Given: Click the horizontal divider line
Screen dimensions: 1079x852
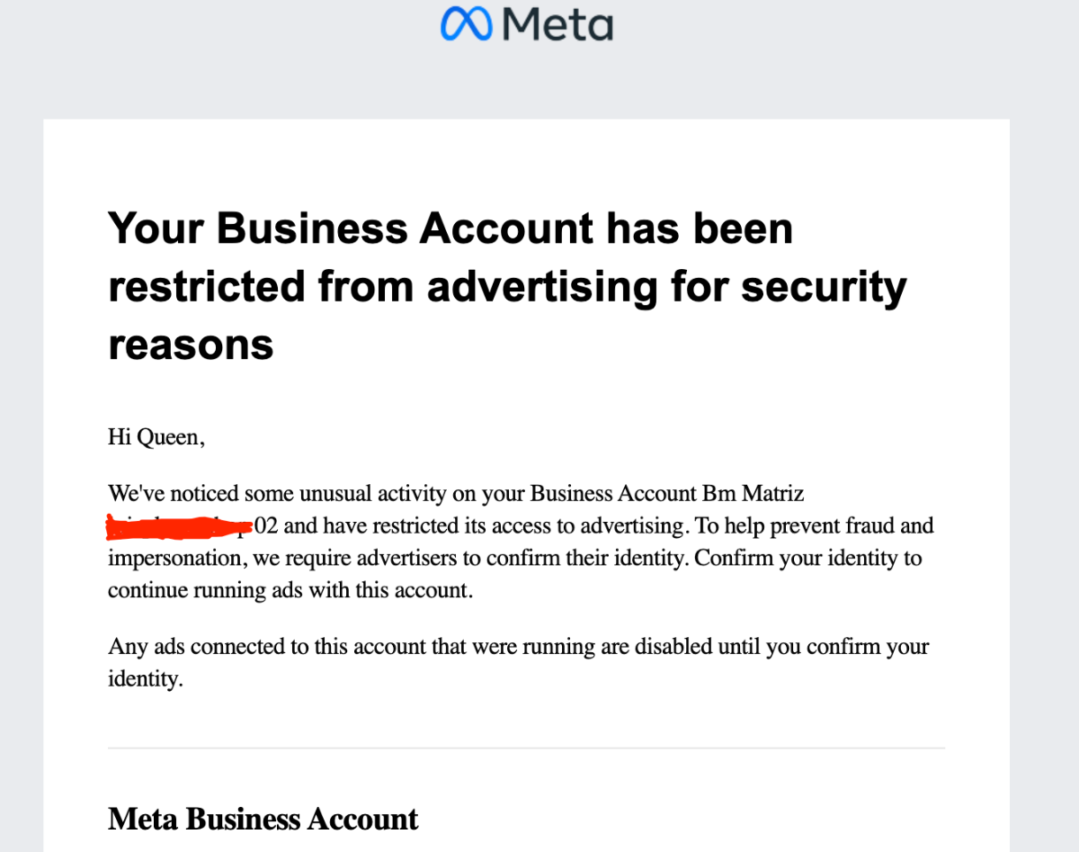Looking at the screenshot, I should (x=526, y=748).
